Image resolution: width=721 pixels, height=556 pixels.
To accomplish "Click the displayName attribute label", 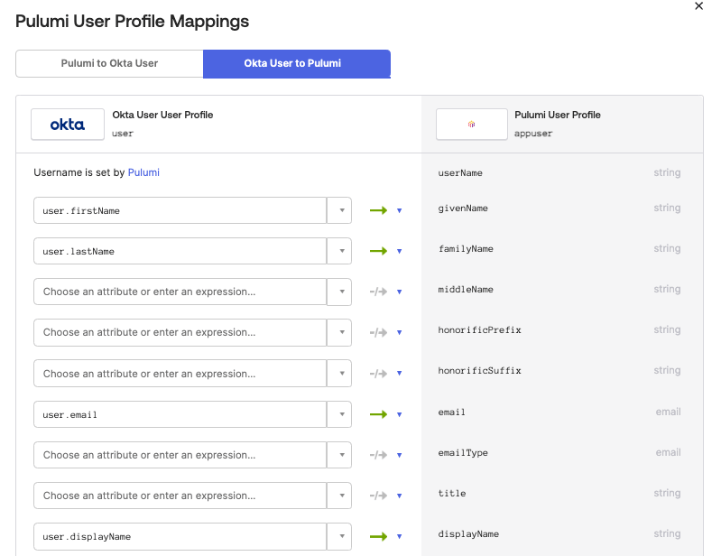I will pyautogui.click(x=468, y=534).
